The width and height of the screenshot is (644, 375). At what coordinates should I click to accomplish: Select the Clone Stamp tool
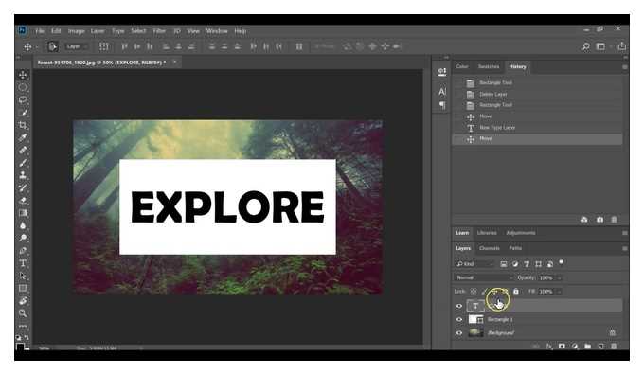[x=23, y=175]
